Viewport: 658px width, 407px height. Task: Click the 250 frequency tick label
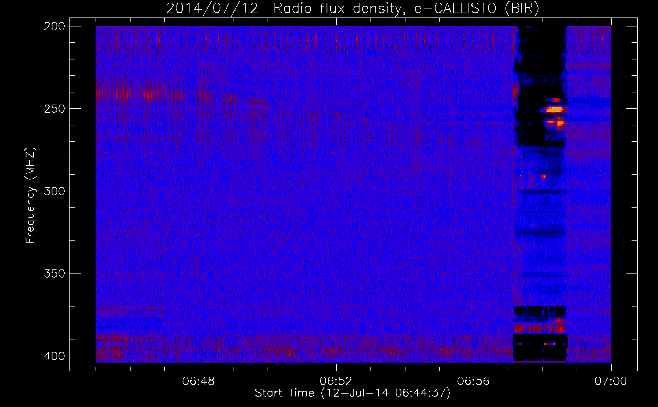[54, 109]
